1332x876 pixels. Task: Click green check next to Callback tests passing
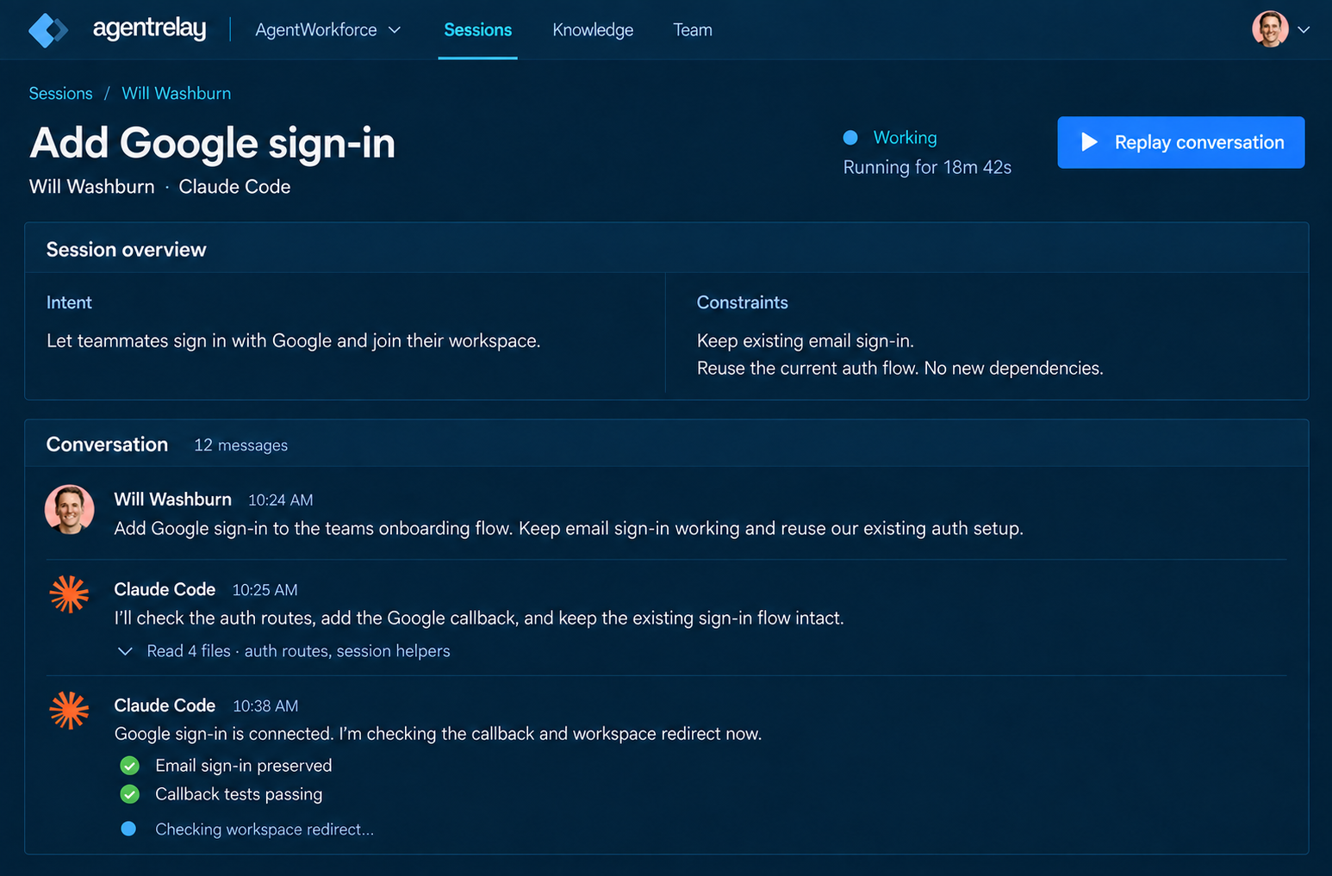coord(130,794)
